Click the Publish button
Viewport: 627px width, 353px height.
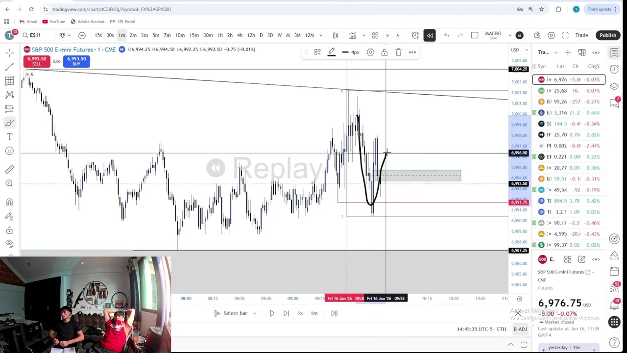(x=608, y=35)
